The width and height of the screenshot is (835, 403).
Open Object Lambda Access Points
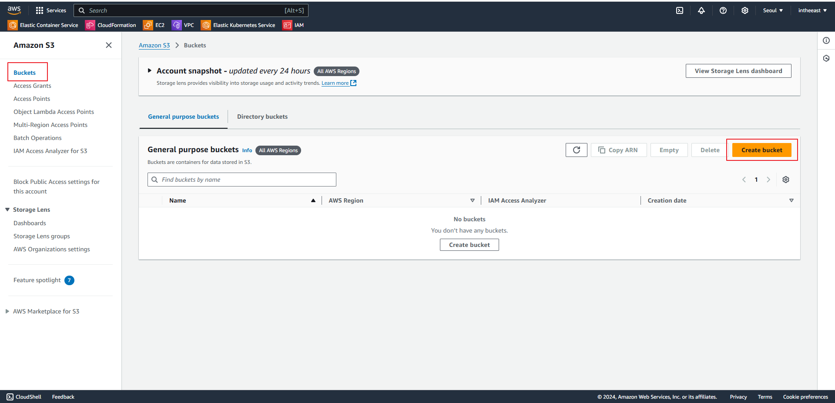54,112
